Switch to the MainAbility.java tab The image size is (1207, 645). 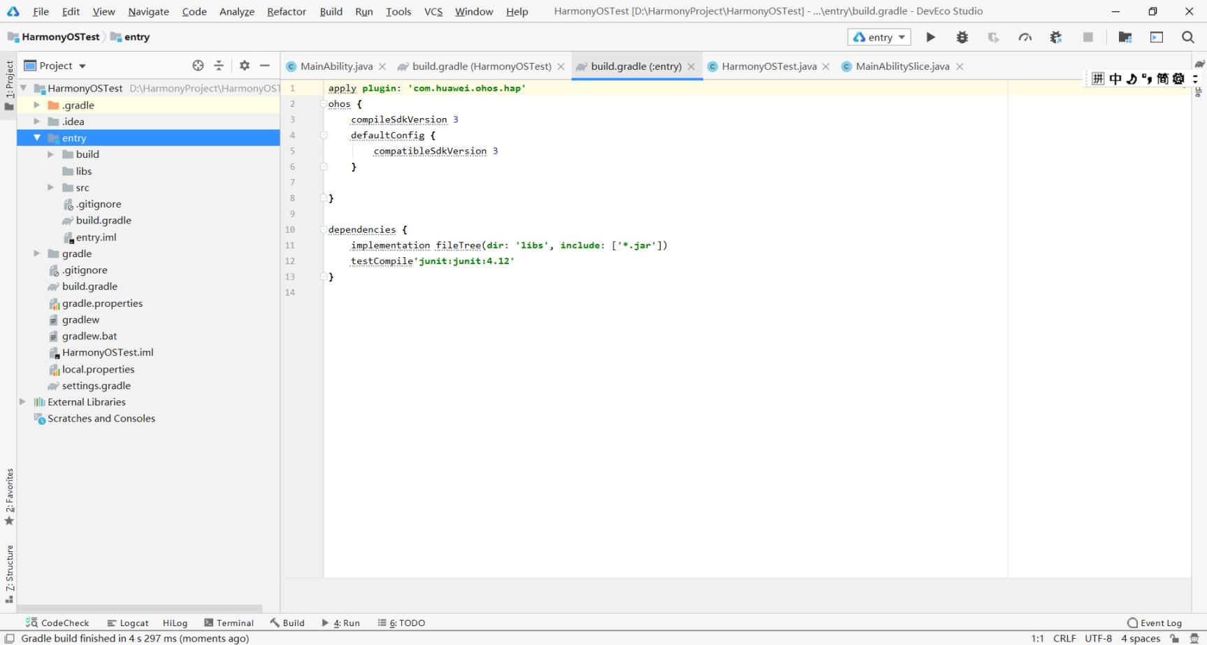pyautogui.click(x=335, y=66)
